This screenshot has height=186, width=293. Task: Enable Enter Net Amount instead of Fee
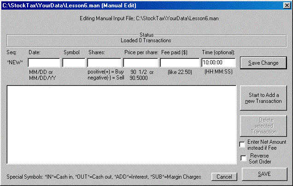click(242, 145)
